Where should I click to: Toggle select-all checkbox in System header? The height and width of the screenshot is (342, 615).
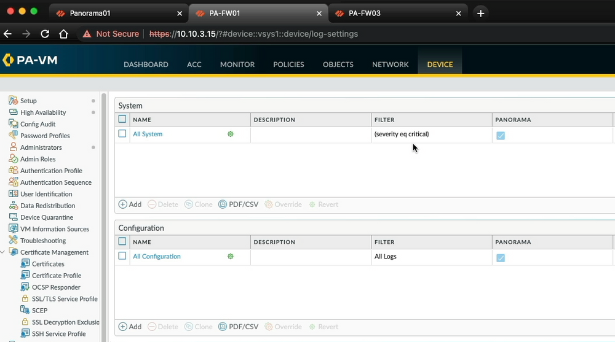[122, 120]
